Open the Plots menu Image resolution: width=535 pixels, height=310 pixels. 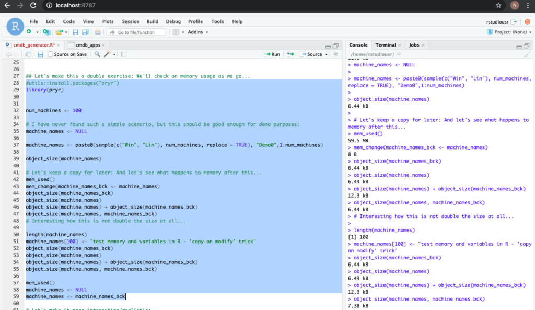108,21
